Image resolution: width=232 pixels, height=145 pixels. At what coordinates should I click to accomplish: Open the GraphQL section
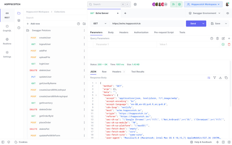[7, 28]
